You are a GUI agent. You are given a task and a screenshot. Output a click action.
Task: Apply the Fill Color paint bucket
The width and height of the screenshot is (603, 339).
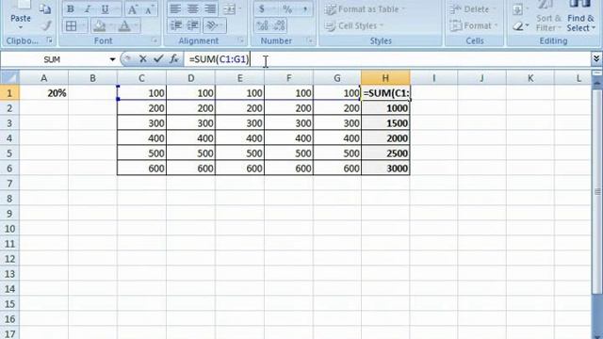coord(100,25)
